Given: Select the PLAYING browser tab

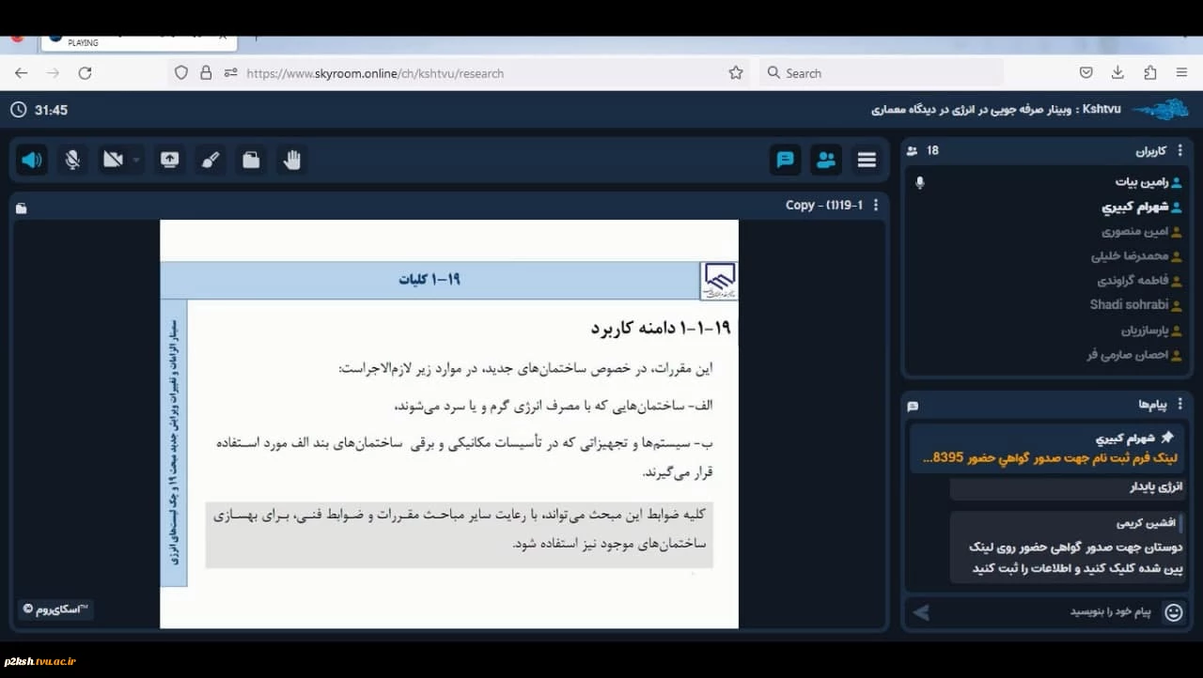Looking at the screenshot, I should pyautogui.click(x=139, y=42).
